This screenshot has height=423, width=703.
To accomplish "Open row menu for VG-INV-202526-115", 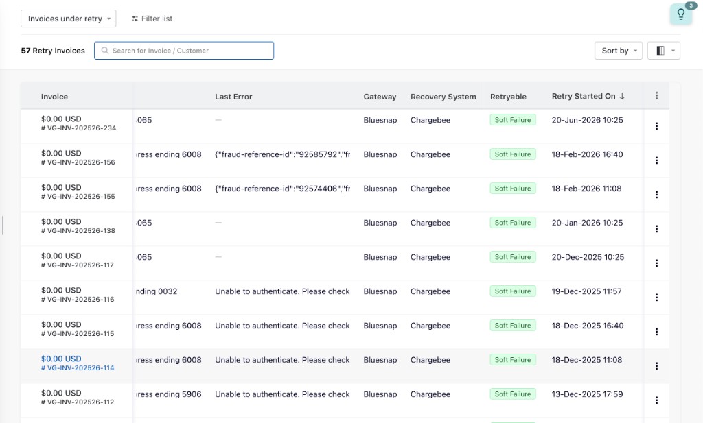I will 656,332.
